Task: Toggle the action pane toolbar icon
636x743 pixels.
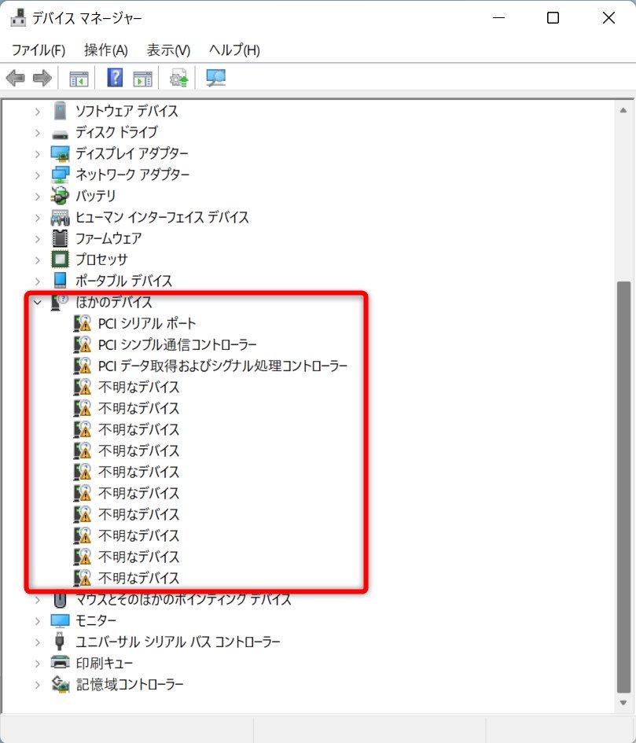Action: [142, 78]
